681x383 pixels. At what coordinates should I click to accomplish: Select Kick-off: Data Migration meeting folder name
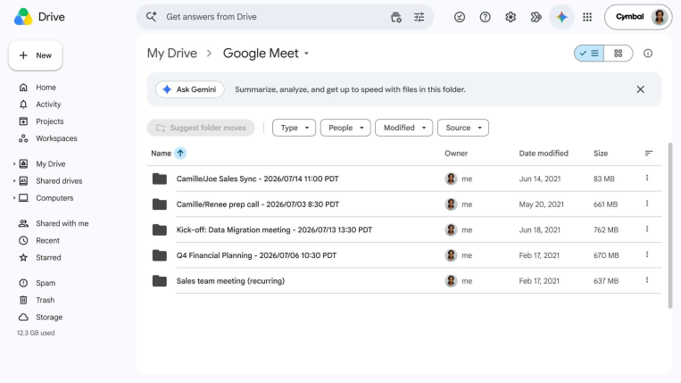[274, 229]
